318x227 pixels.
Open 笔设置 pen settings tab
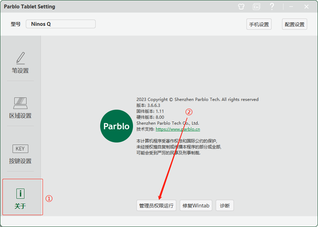point(20,63)
